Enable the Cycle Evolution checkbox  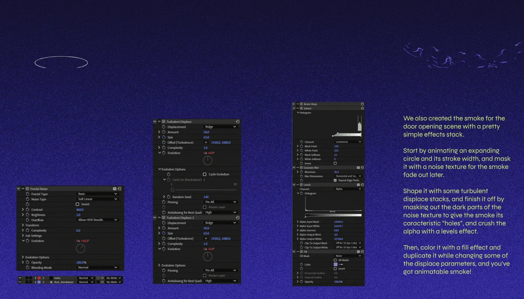coord(204,174)
